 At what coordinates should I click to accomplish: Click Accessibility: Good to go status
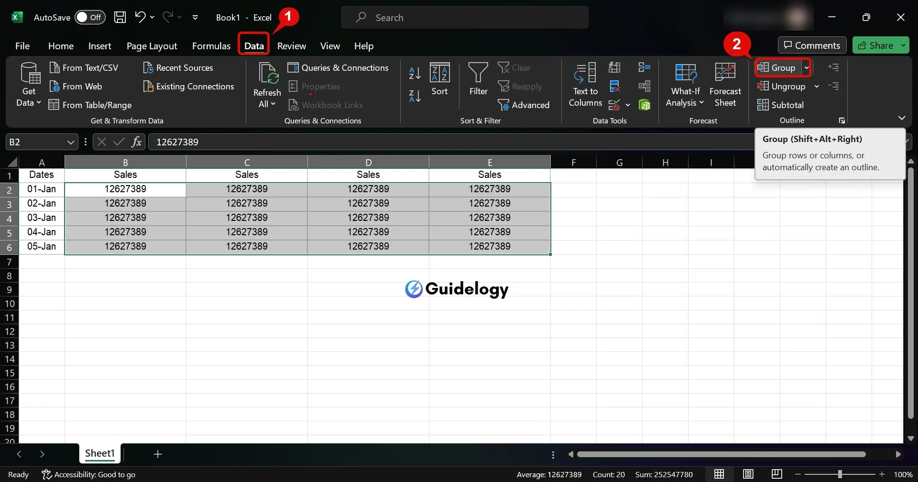click(x=88, y=474)
